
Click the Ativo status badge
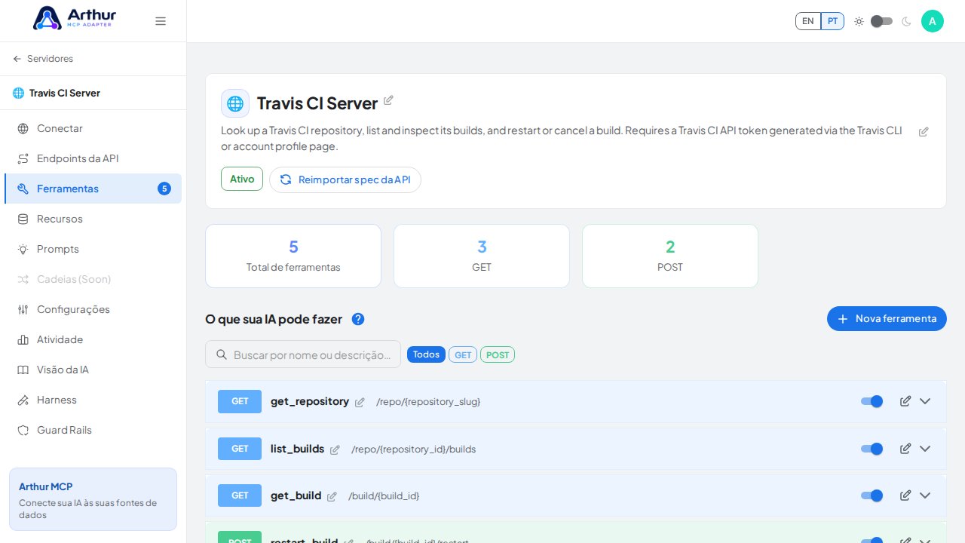(x=242, y=179)
